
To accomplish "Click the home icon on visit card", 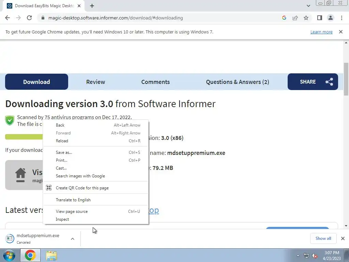I will coord(20,175).
